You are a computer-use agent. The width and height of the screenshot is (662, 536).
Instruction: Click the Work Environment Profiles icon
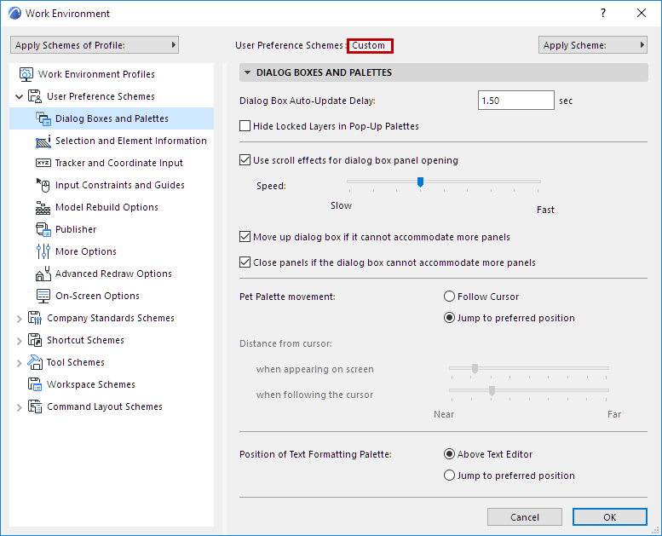click(26, 74)
